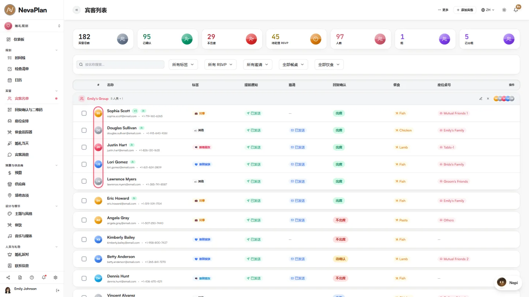Image resolution: width=529 pixels, height=297 pixels.
Task: Check the Douglas Sullivan row checkbox
Action: [x=84, y=130]
